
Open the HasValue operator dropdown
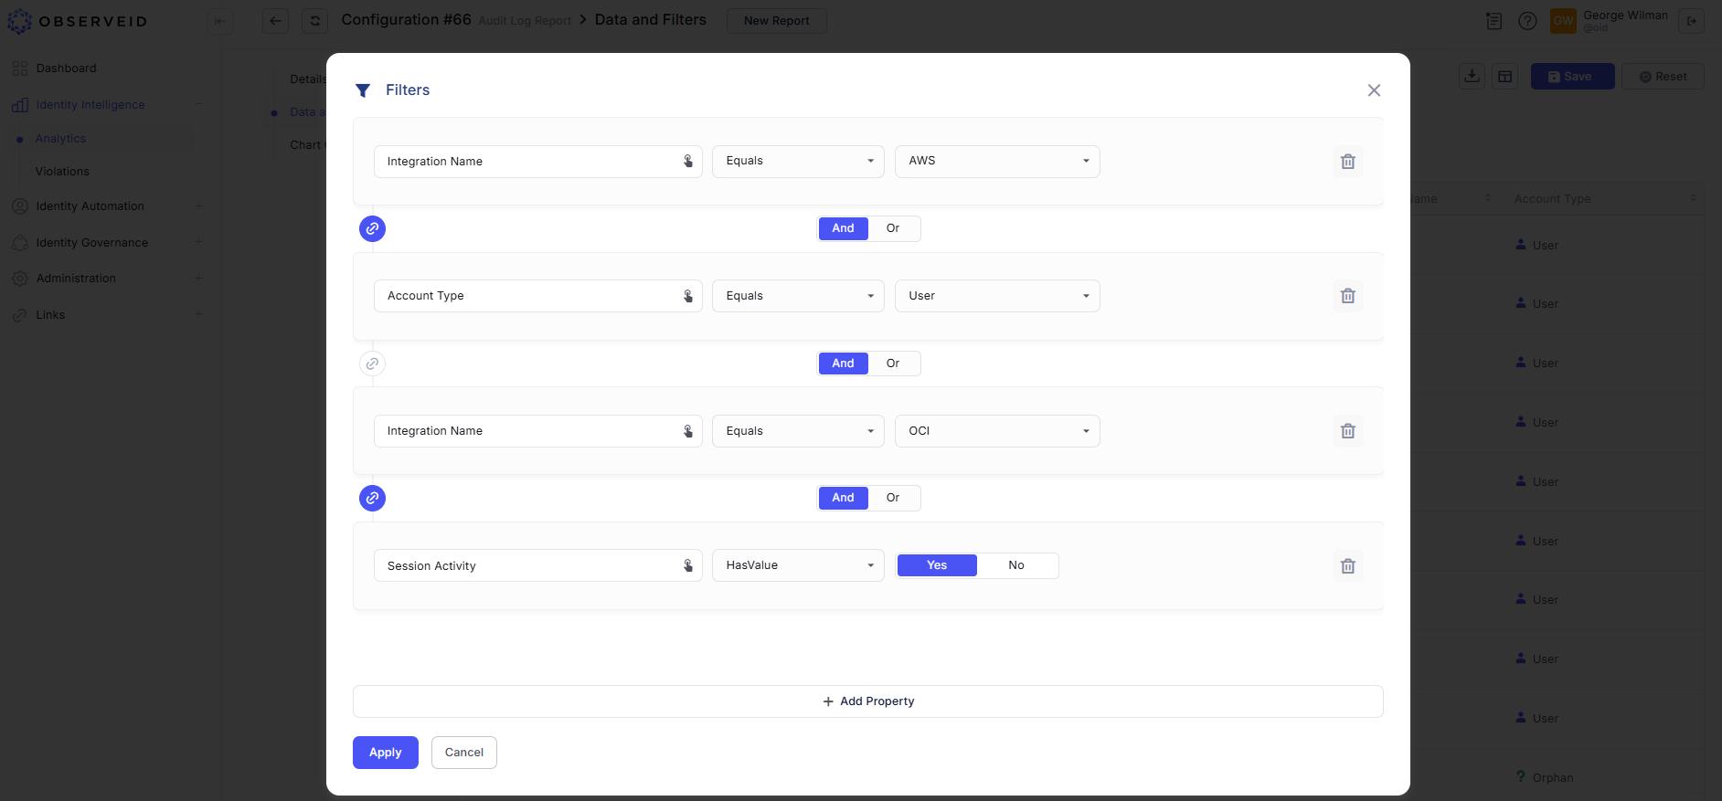coord(797,565)
